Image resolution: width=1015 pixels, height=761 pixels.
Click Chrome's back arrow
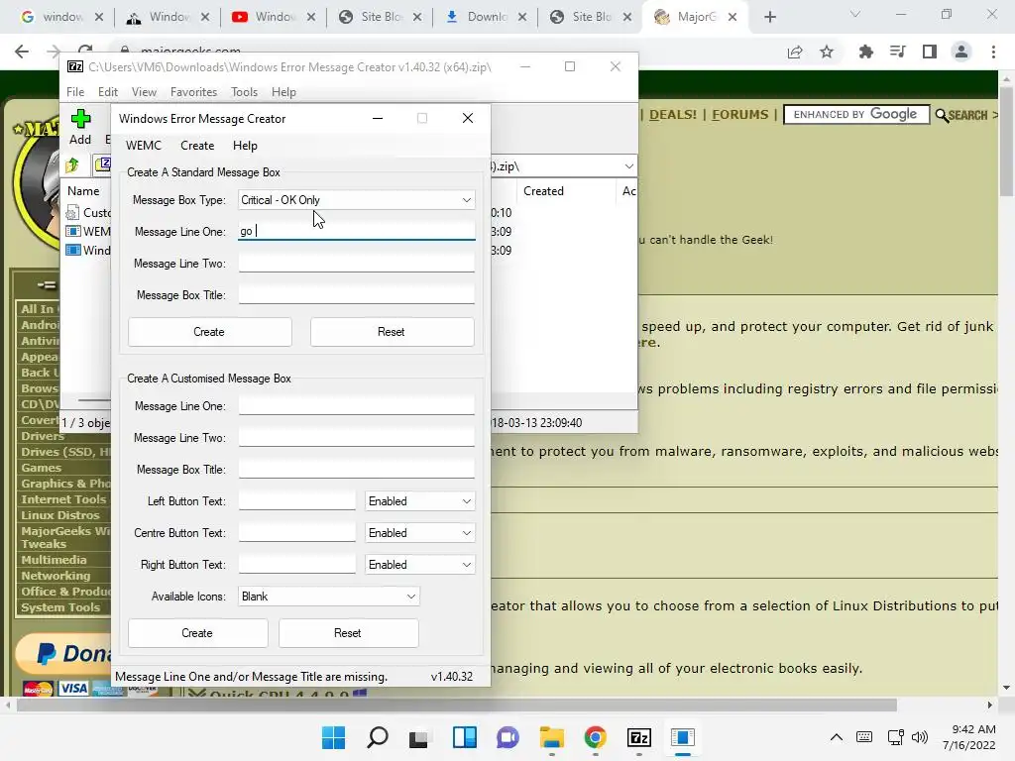pyautogui.click(x=22, y=52)
